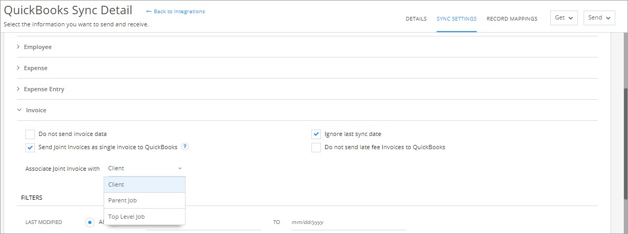Screen dimensions: 628x234
Task: Click the FILTERS heading text
Action: coord(32,197)
